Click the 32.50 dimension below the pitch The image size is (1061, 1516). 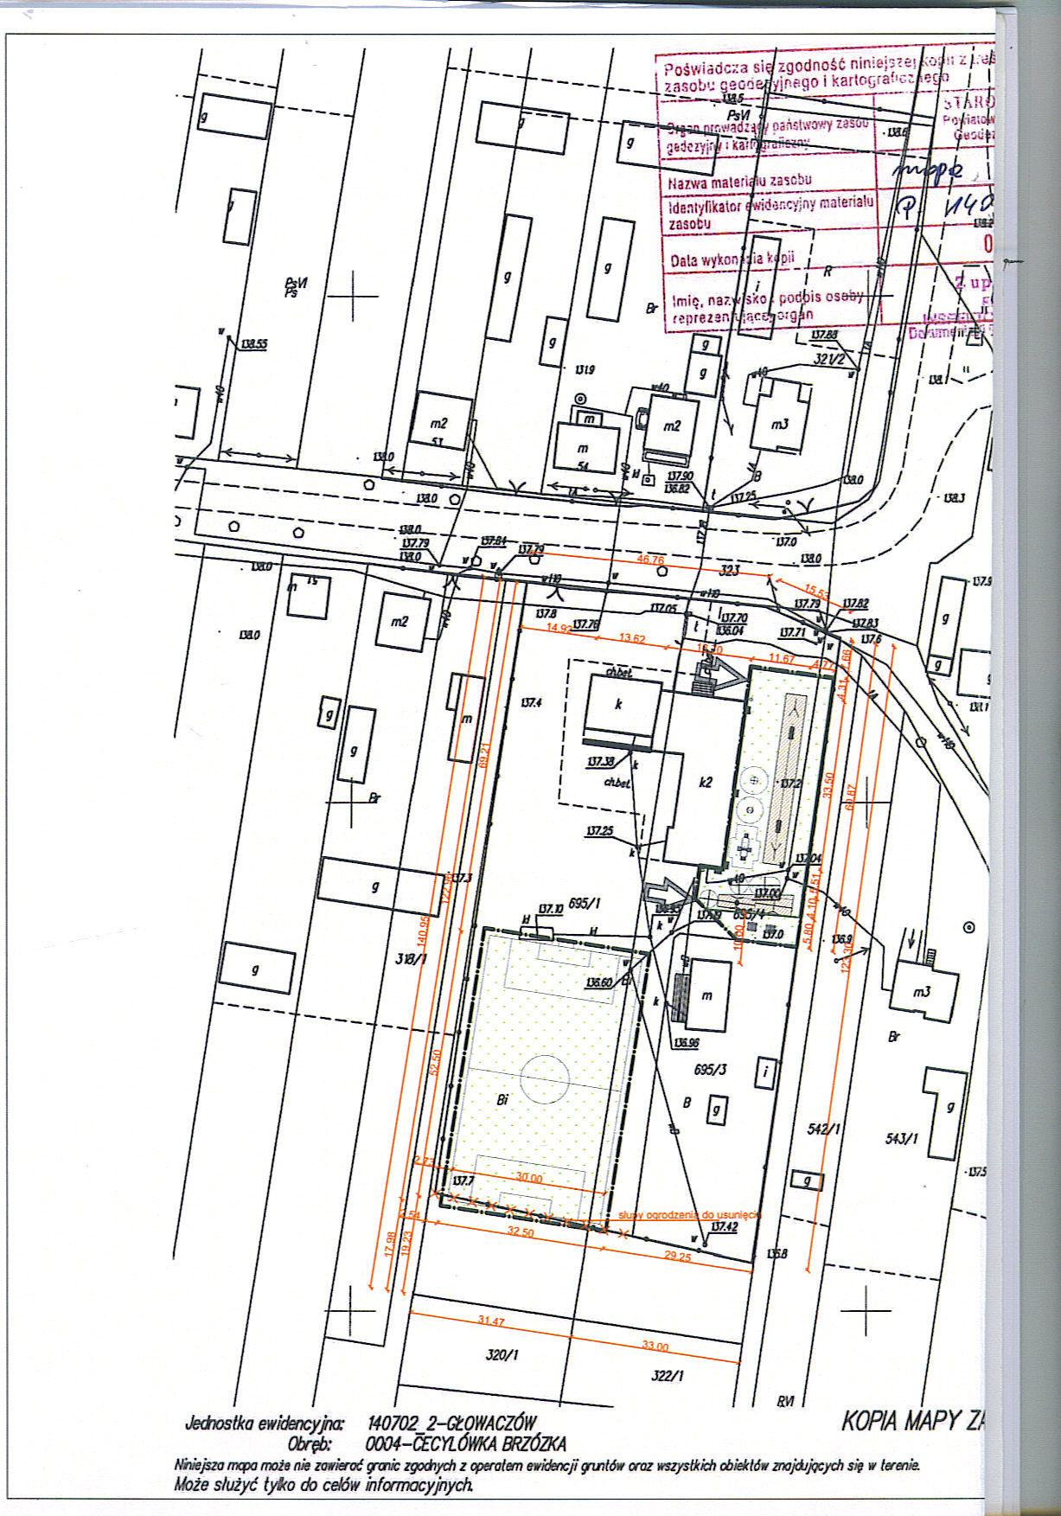pos(521,1231)
